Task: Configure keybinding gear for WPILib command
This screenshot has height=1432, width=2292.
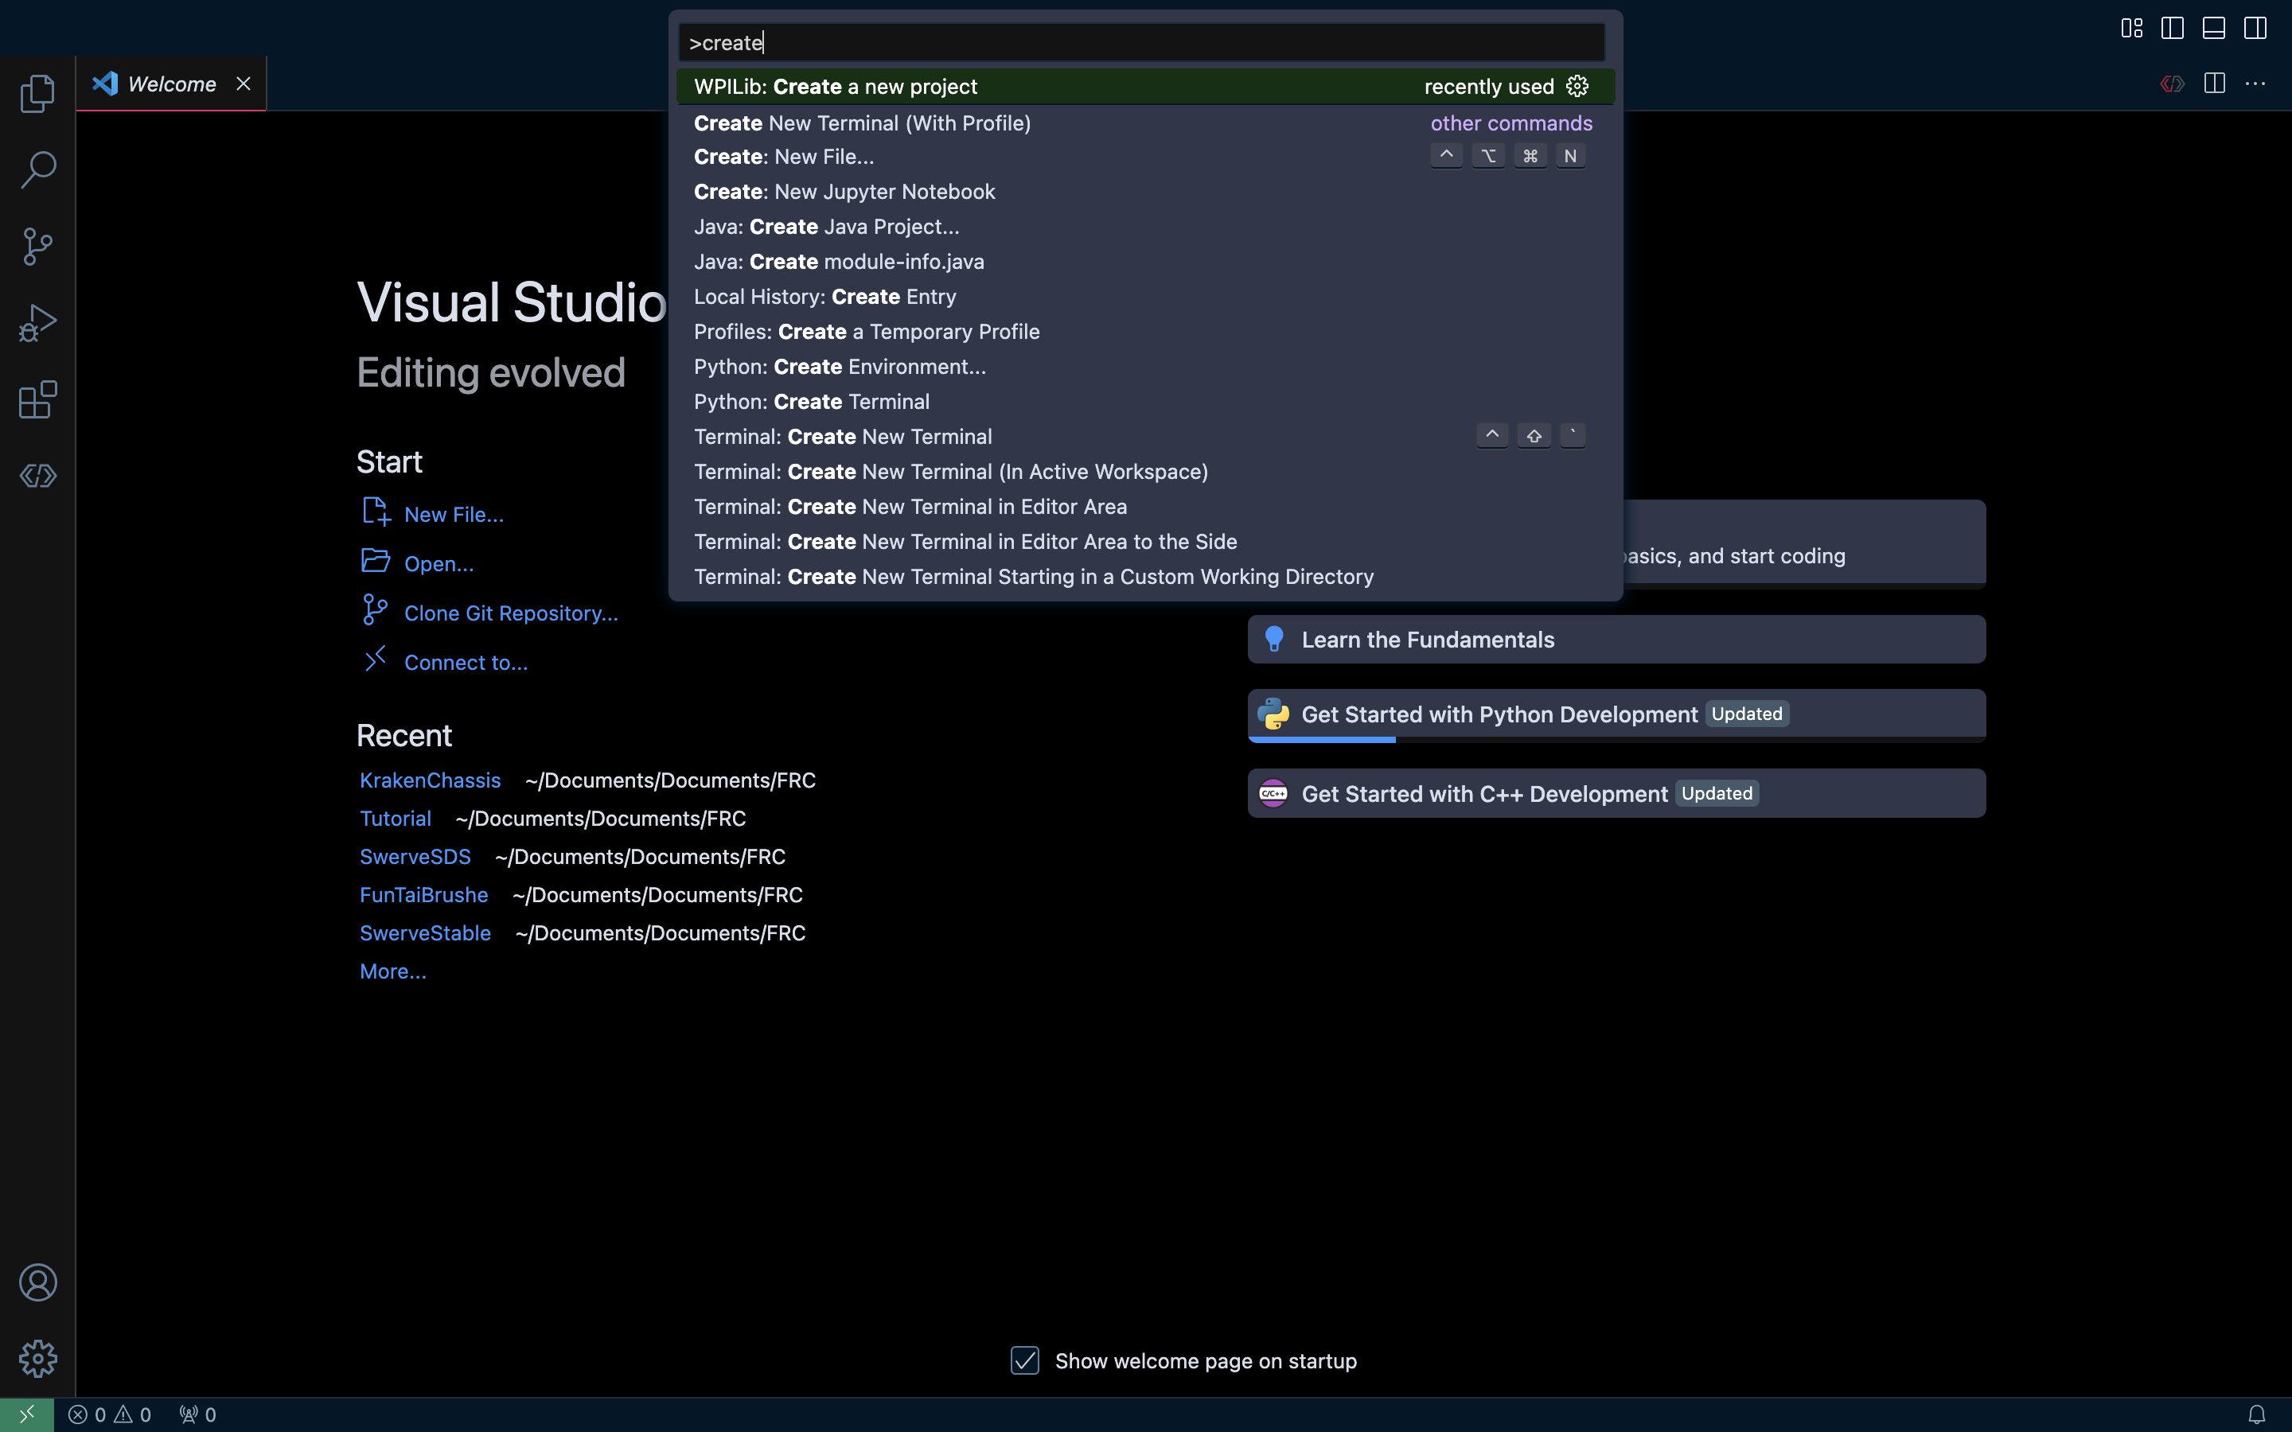Action: 1577,86
